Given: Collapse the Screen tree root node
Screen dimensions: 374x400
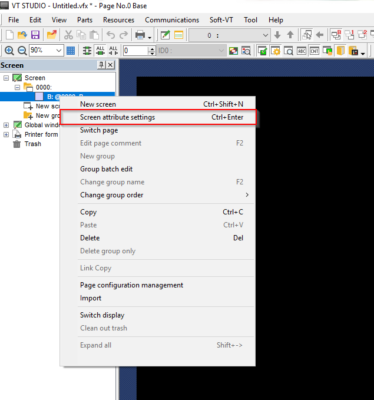Looking at the screenshot, I should [6, 78].
